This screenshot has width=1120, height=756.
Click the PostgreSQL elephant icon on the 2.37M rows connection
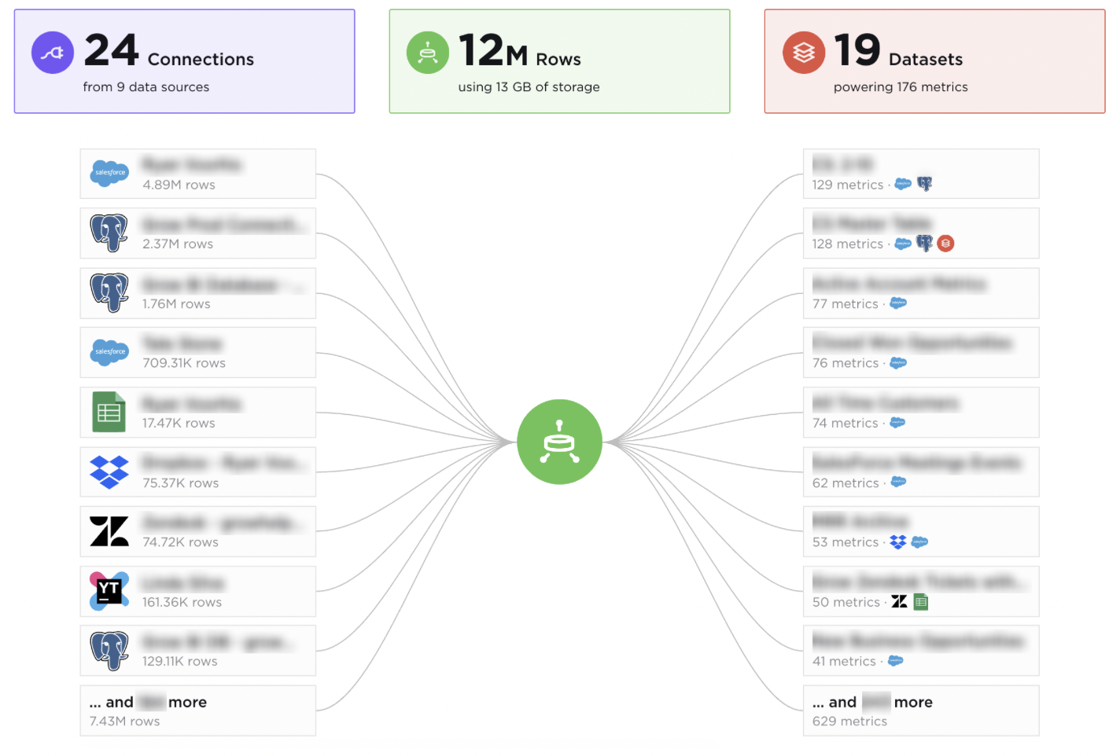point(109,233)
